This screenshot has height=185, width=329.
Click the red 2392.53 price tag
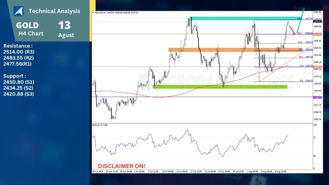[317, 67]
